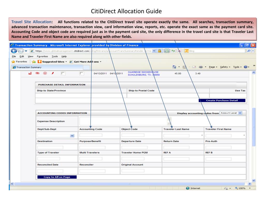Image resolution: width=265 pixels, height=199 pixels.
Task: Go back with the browser Back arrow
Action: [x=14, y=51]
